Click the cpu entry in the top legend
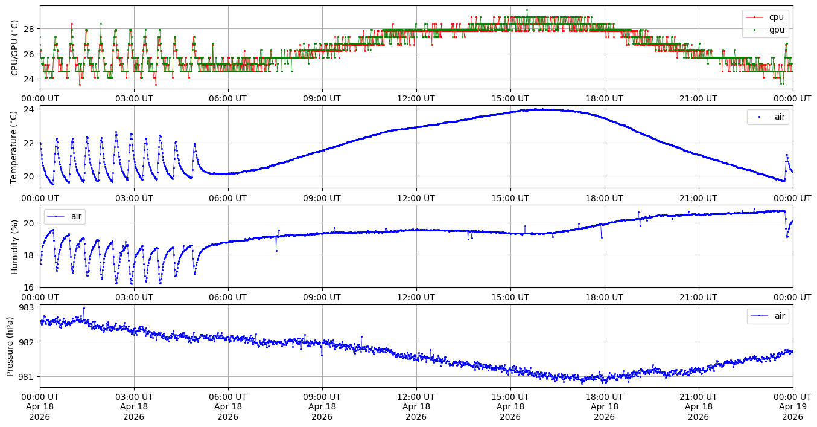Image resolution: width=817 pixels, height=427 pixels. (x=776, y=17)
